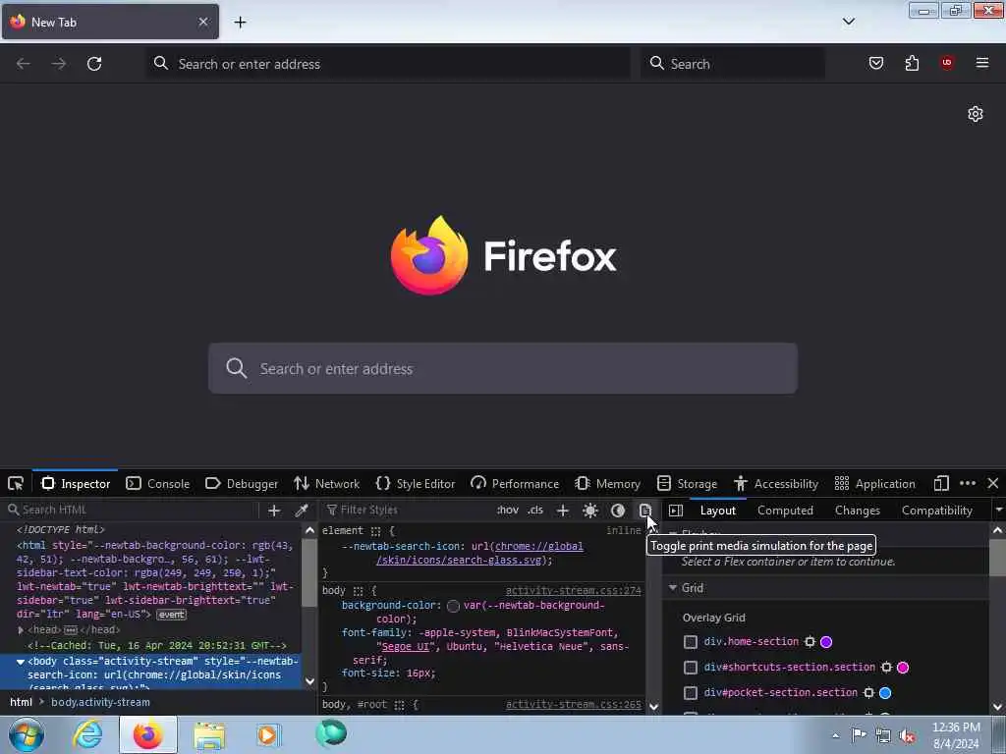The height and width of the screenshot is (754, 1006).
Task: Open the Network panel
Action: 326,483
